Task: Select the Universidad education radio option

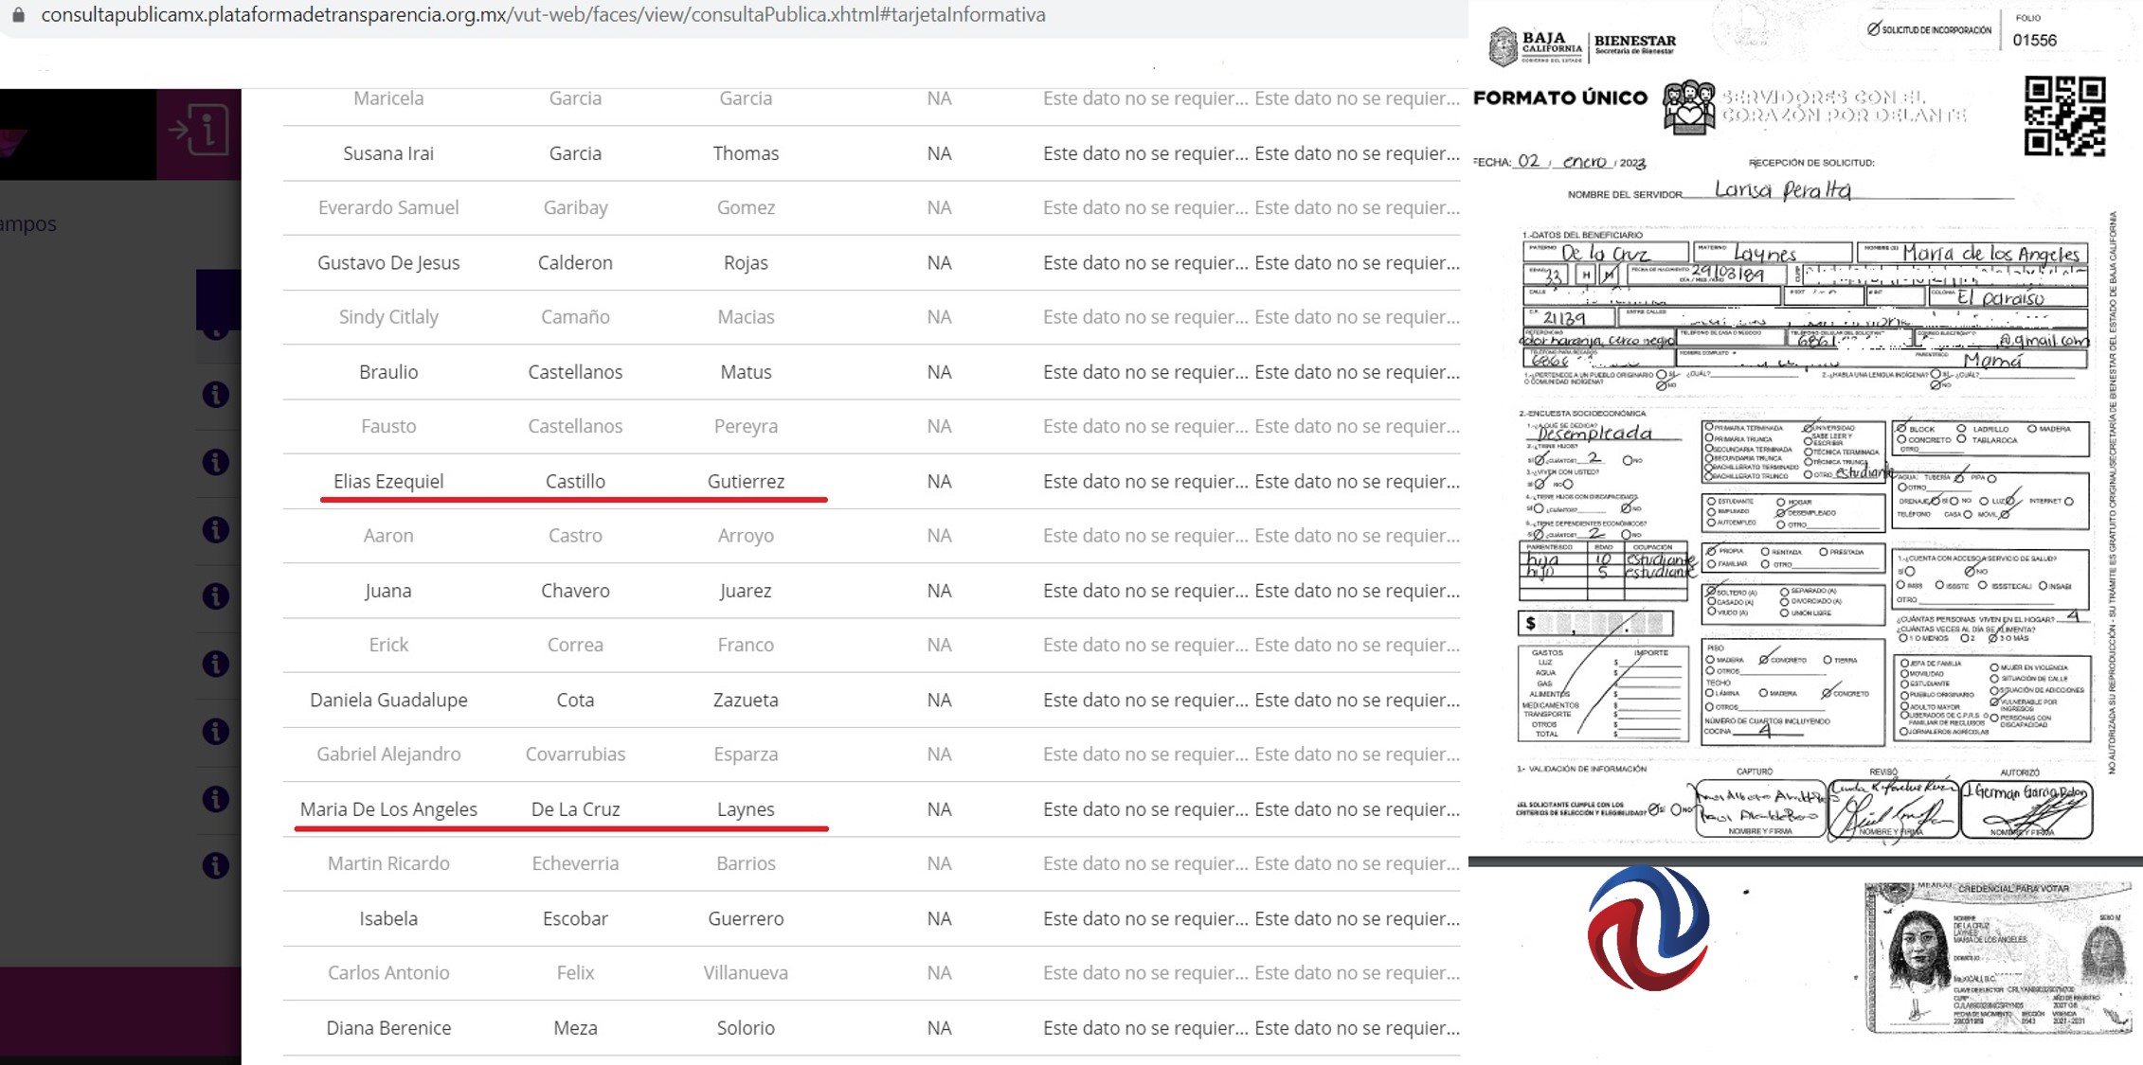Action: 1809,428
